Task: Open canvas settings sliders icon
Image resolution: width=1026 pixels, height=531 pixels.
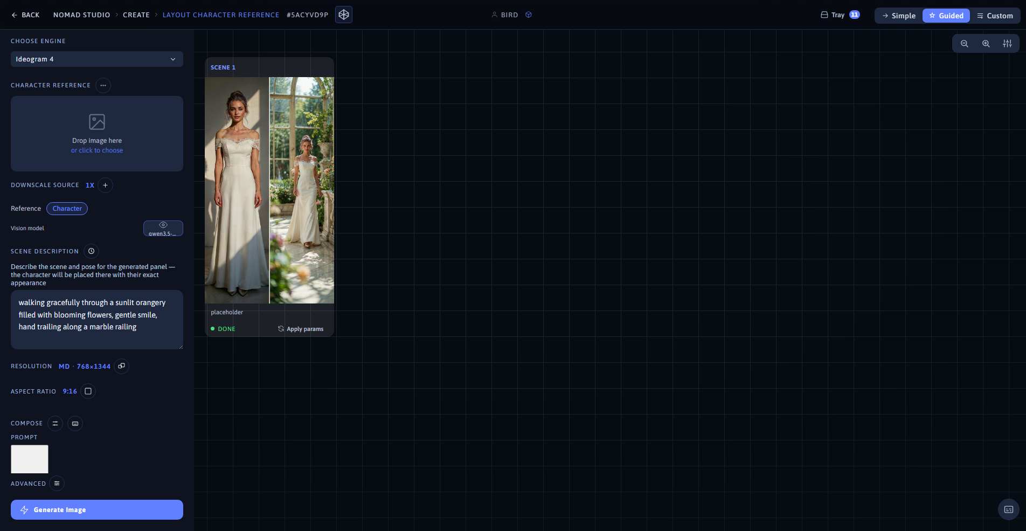Action: point(1008,44)
